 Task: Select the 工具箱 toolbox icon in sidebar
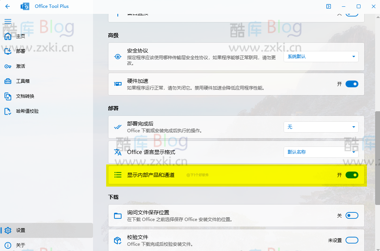point(8,81)
